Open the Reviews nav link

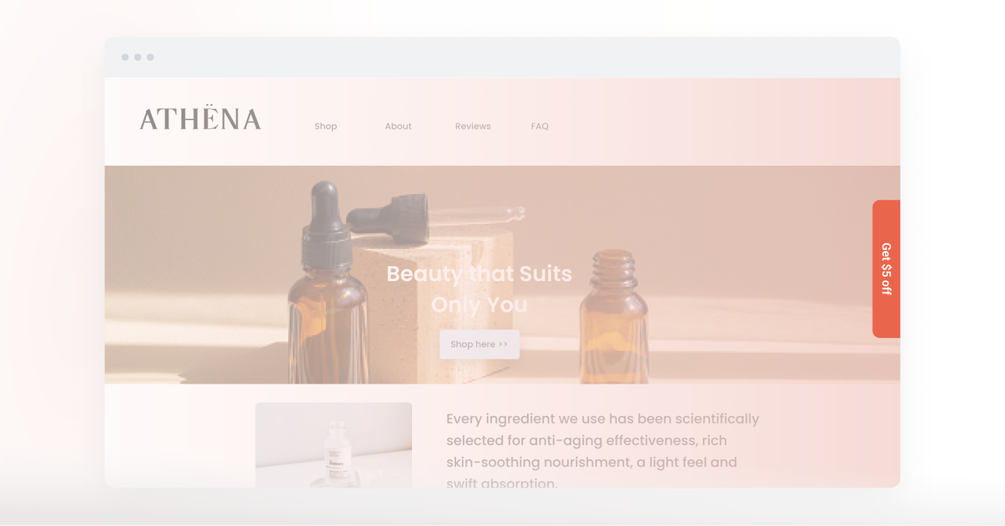[473, 126]
